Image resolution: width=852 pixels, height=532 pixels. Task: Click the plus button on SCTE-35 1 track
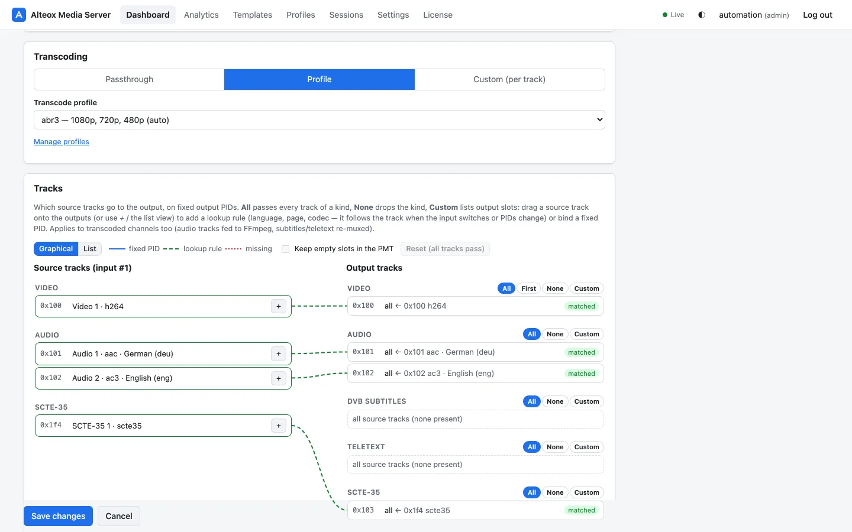[279, 426]
